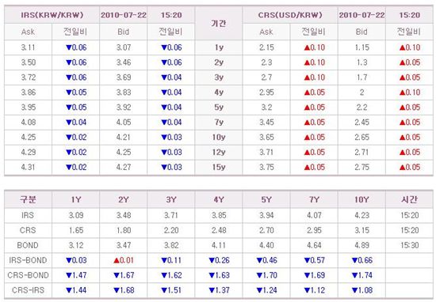Click the IRS Ask value 3.11
Viewport: 436px width, 302px height.
pos(28,47)
